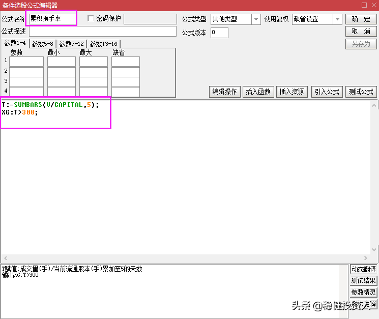The image size is (379, 319).
Task: Click the editor's vertical scrollbar down arrow
Action: [374, 250]
